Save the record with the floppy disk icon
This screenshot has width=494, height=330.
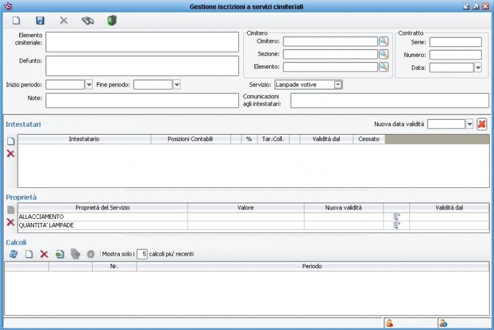(40, 20)
